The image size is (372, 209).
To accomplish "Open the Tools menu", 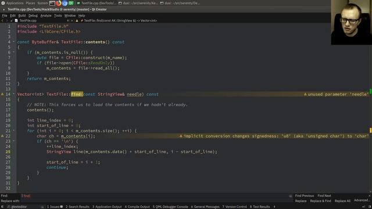I will tap(58, 16).
